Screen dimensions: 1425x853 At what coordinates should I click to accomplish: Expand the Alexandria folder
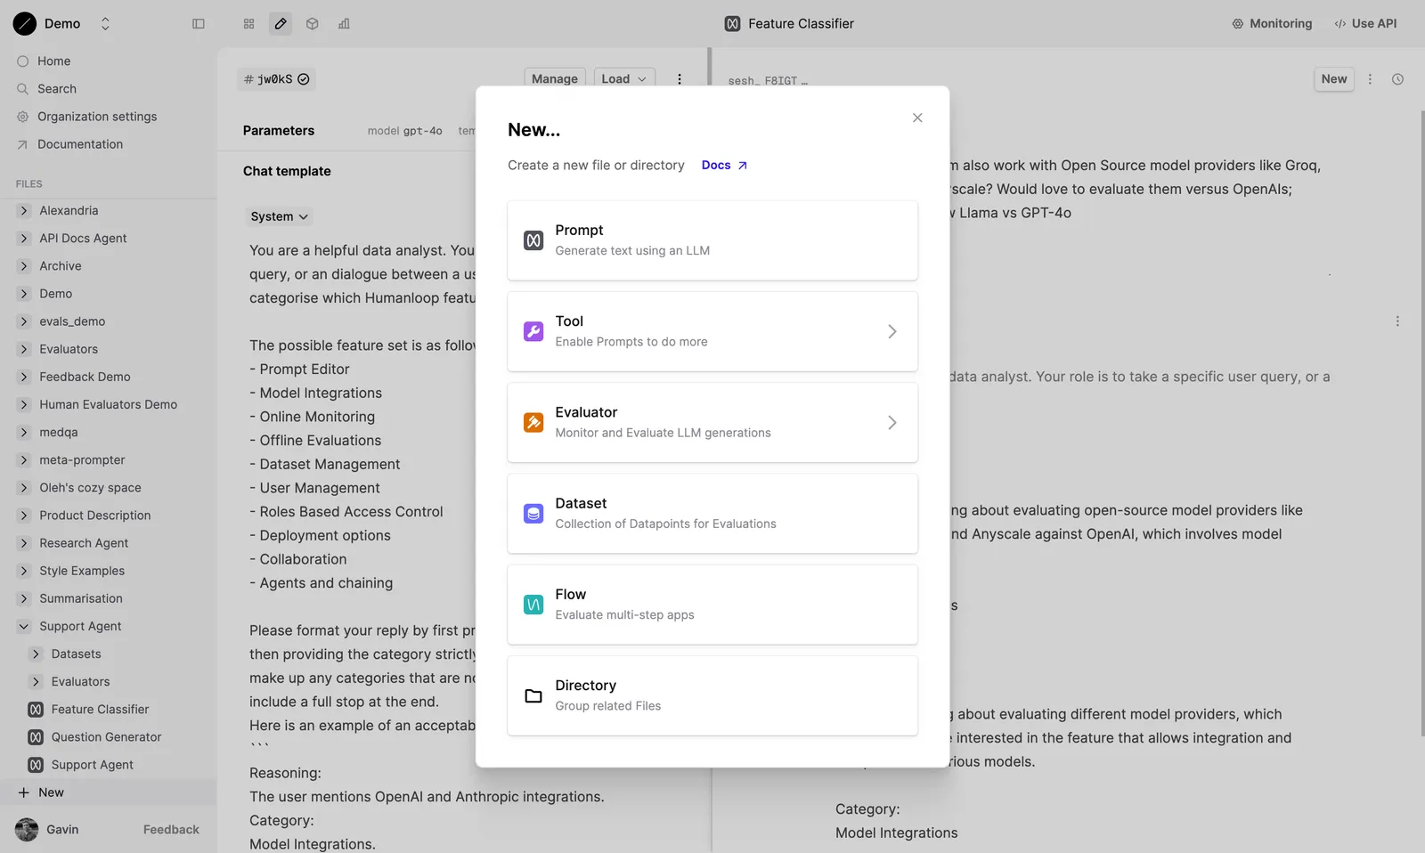click(x=24, y=211)
